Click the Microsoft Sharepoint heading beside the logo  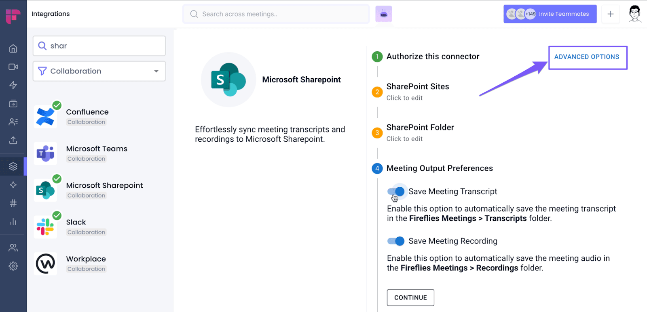(301, 80)
